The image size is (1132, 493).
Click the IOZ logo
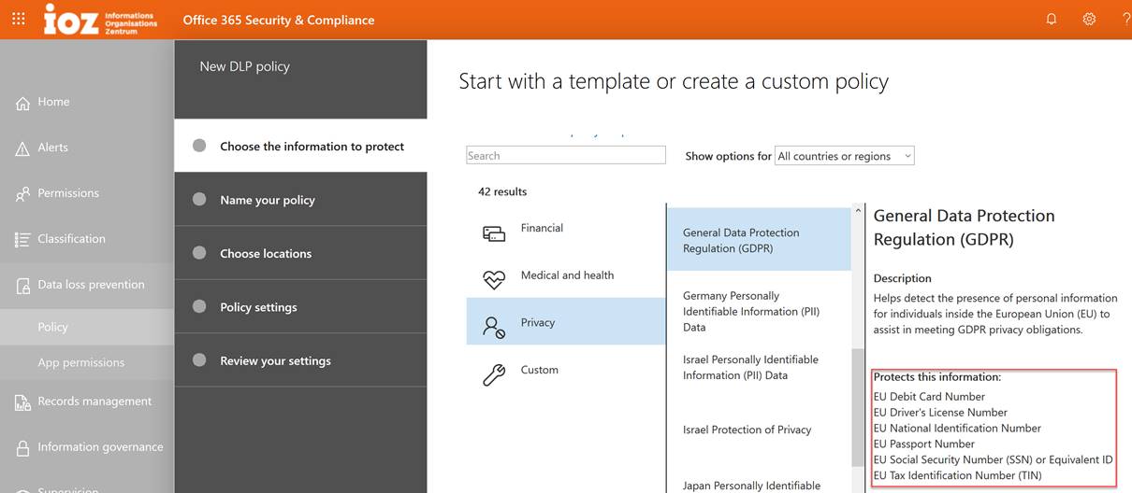tap(100, 19)
